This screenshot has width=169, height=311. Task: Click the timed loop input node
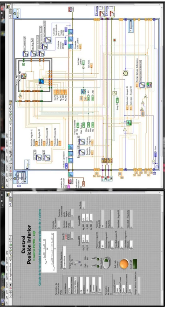pyautogui.click(x=20, y=177)
